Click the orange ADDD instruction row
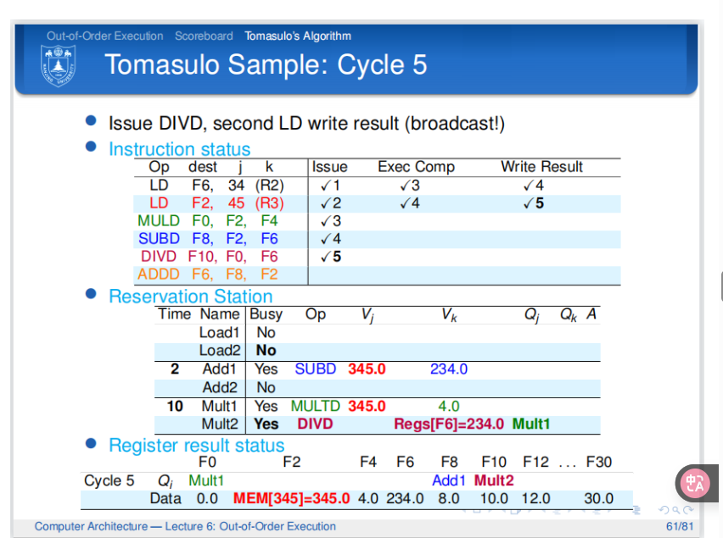 point(208,275)
